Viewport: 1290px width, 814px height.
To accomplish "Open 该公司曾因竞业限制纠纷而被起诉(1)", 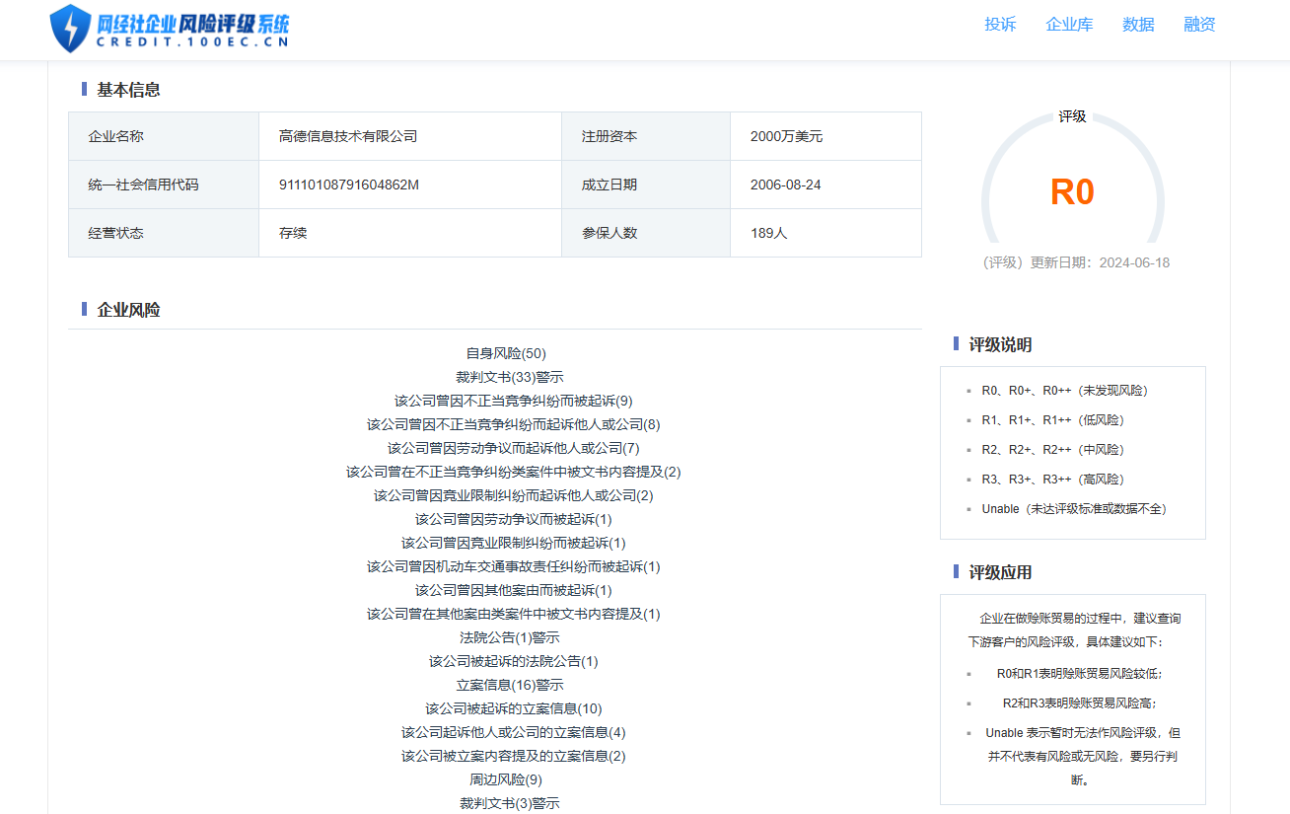I will pyautogui.click(x=514, y=543).
